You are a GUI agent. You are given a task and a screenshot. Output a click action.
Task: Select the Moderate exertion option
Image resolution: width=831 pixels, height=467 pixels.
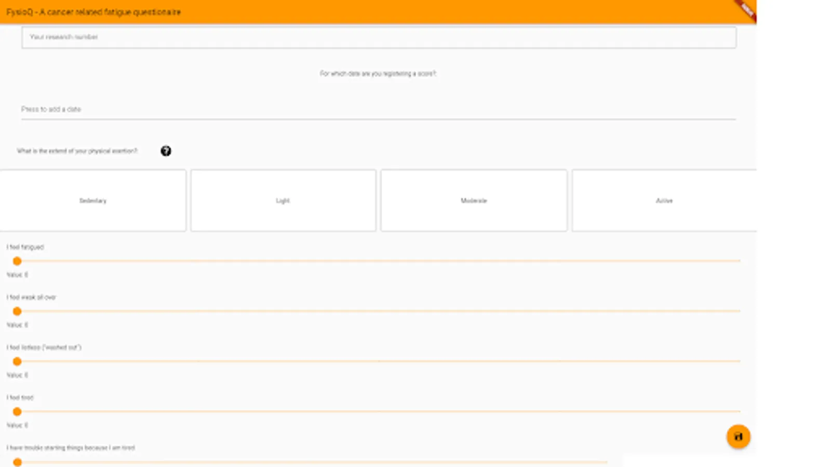(x=474, y=200)
